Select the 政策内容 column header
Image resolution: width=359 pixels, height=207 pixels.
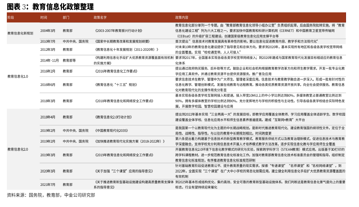(x=182, y=18)
